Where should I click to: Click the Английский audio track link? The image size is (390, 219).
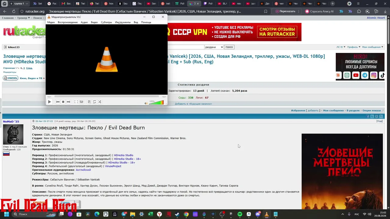[83, 170]
